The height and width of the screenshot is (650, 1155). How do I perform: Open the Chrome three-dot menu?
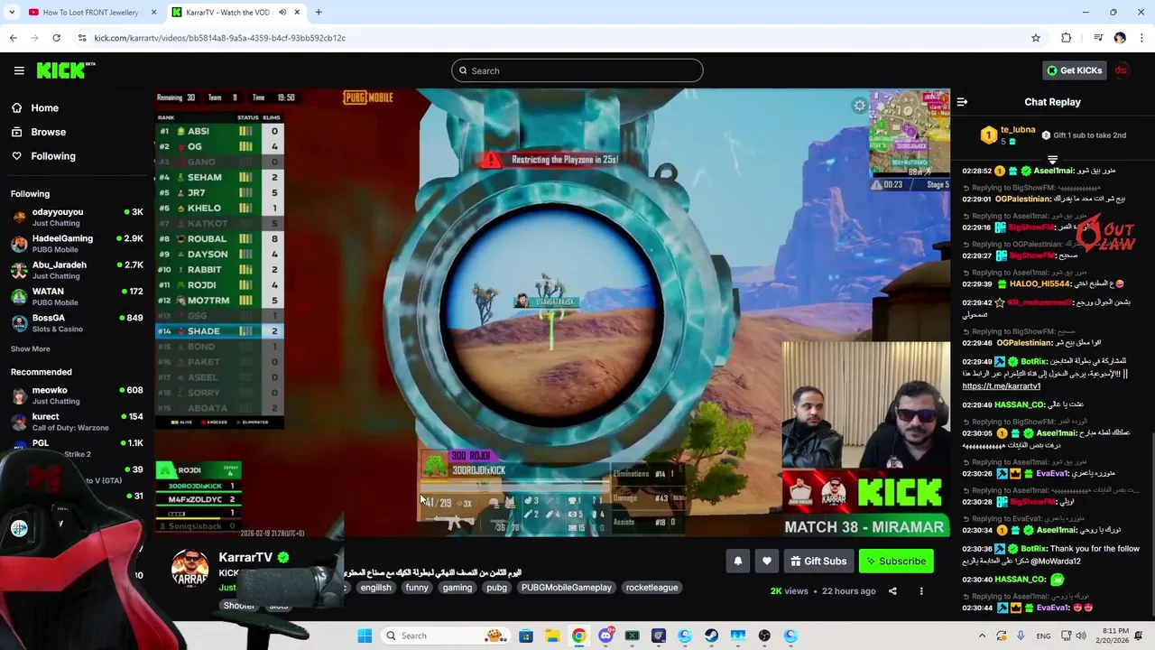coord(1142,38)
